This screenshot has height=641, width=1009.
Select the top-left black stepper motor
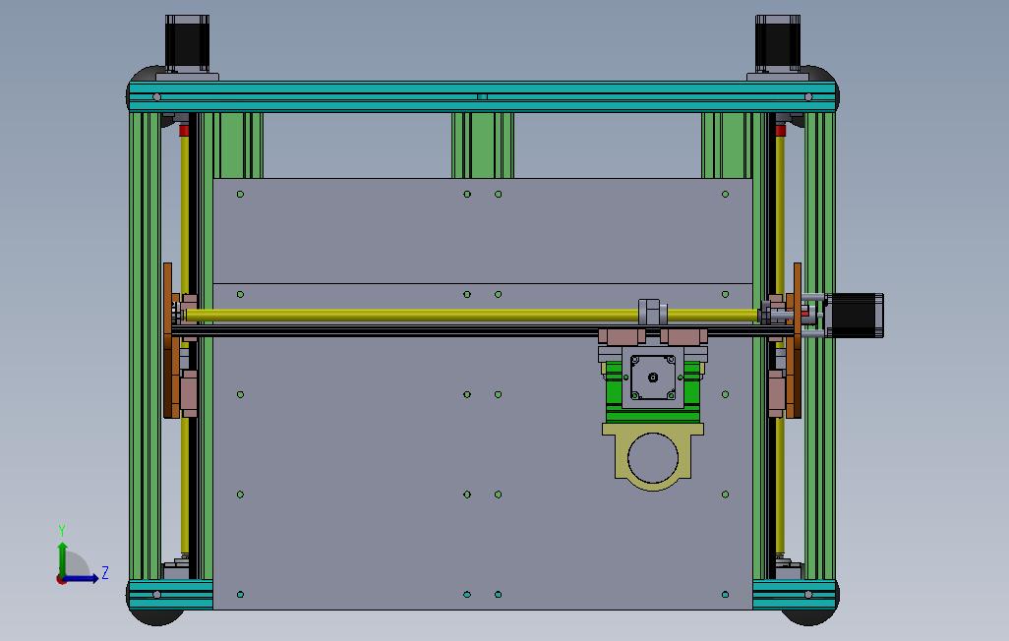[187, 42]
